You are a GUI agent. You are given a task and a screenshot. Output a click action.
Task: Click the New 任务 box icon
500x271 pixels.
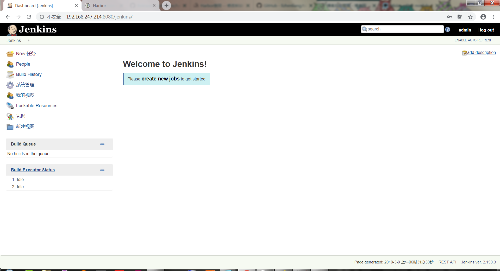click(10, 54)
